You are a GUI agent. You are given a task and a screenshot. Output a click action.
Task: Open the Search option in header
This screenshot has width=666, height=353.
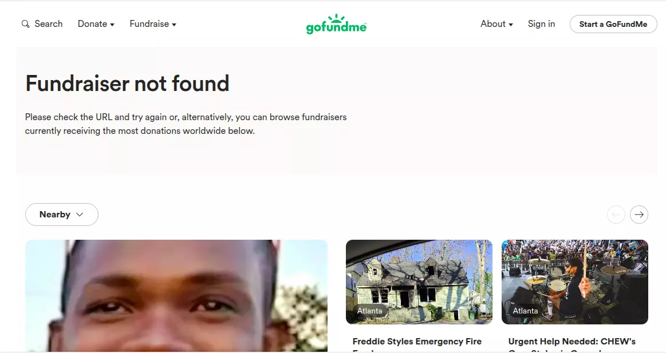tap(42, 24)
